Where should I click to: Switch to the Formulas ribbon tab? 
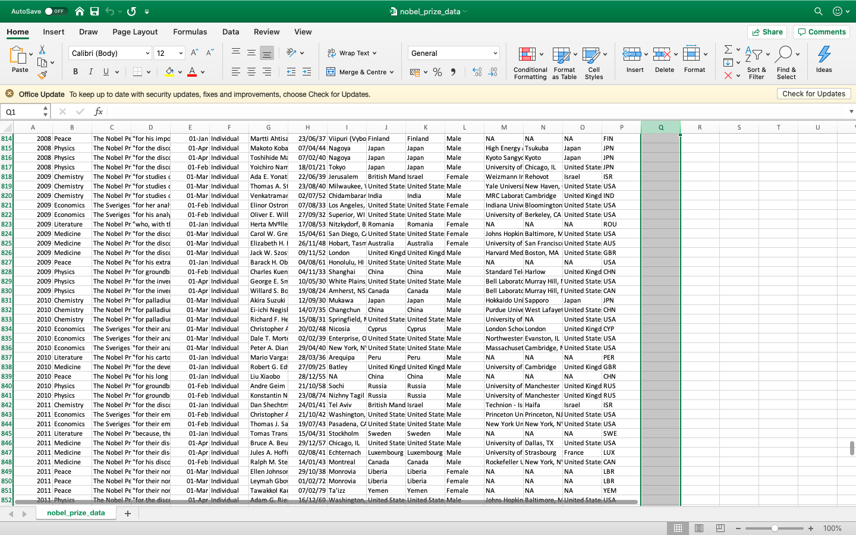190,32
